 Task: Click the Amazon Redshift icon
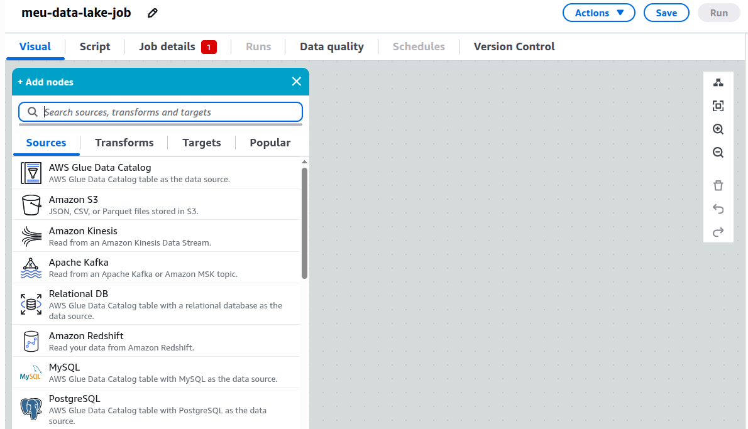tap(31, 341)
